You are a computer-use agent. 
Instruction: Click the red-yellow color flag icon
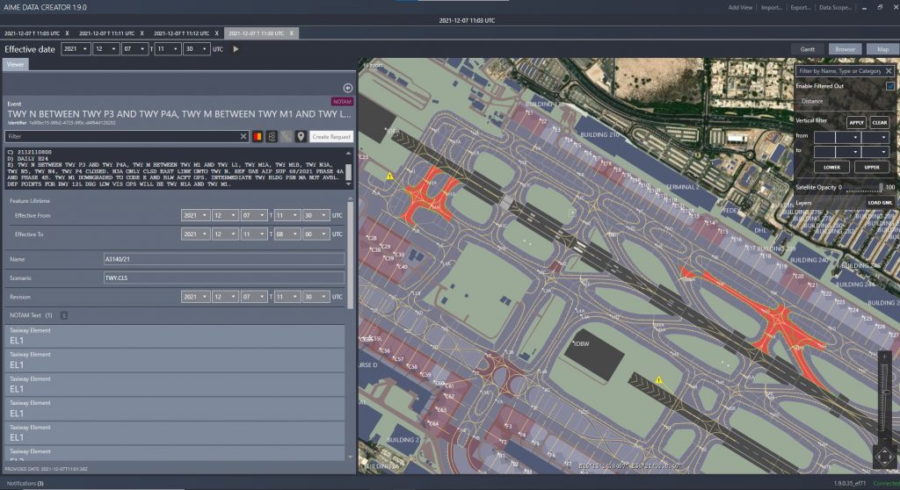(x=258, y=137)
